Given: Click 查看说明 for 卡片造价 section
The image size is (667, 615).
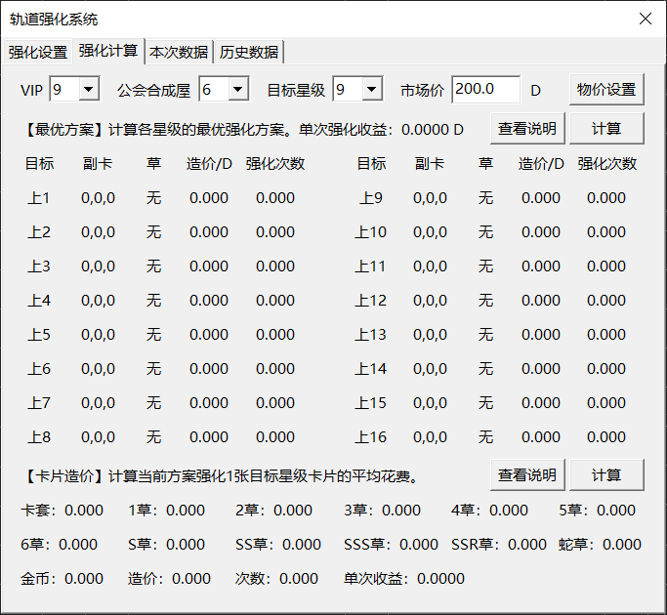Looking at the screenshot, I should click(x=527, y=475).
